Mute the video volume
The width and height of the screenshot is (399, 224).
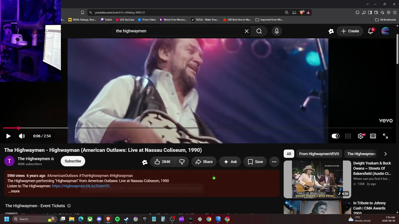pyautogui.click(x=22, y=136)
